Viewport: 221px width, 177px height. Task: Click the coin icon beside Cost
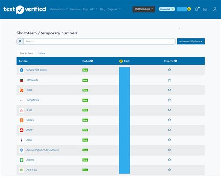tap(121, 61)
